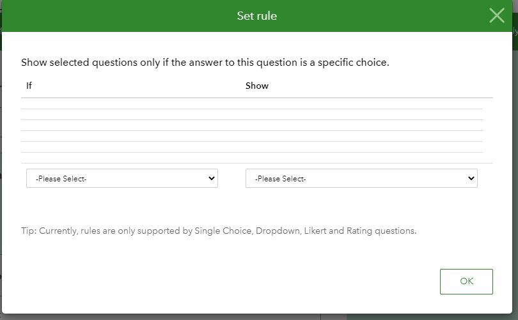Click the instruction text about specific choice

tap(205, 63)
